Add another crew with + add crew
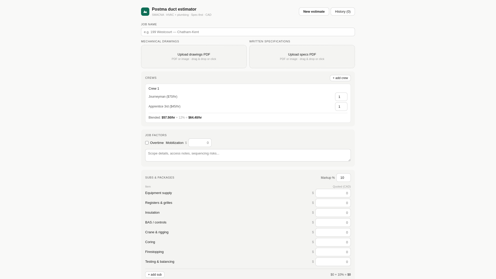 point(340,78)
